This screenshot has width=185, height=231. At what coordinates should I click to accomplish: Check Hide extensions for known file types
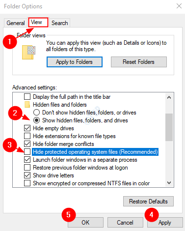27,136
